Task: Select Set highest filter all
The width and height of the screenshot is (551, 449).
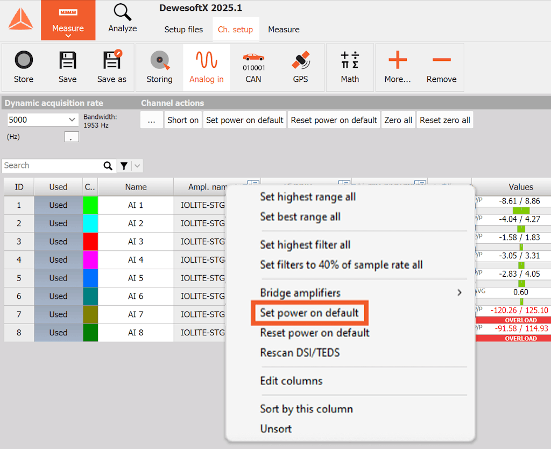Action: [x=305, y=245]
